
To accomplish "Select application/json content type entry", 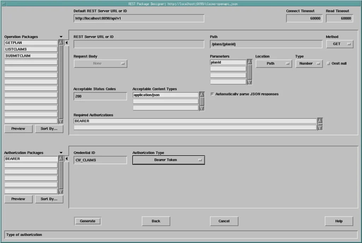I will tap(165, 95).
